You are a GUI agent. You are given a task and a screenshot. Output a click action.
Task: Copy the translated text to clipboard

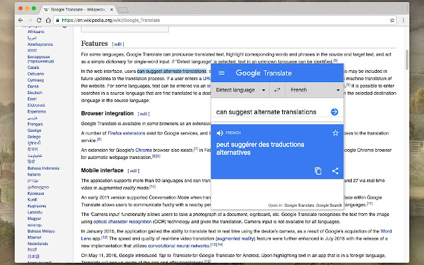318,171
